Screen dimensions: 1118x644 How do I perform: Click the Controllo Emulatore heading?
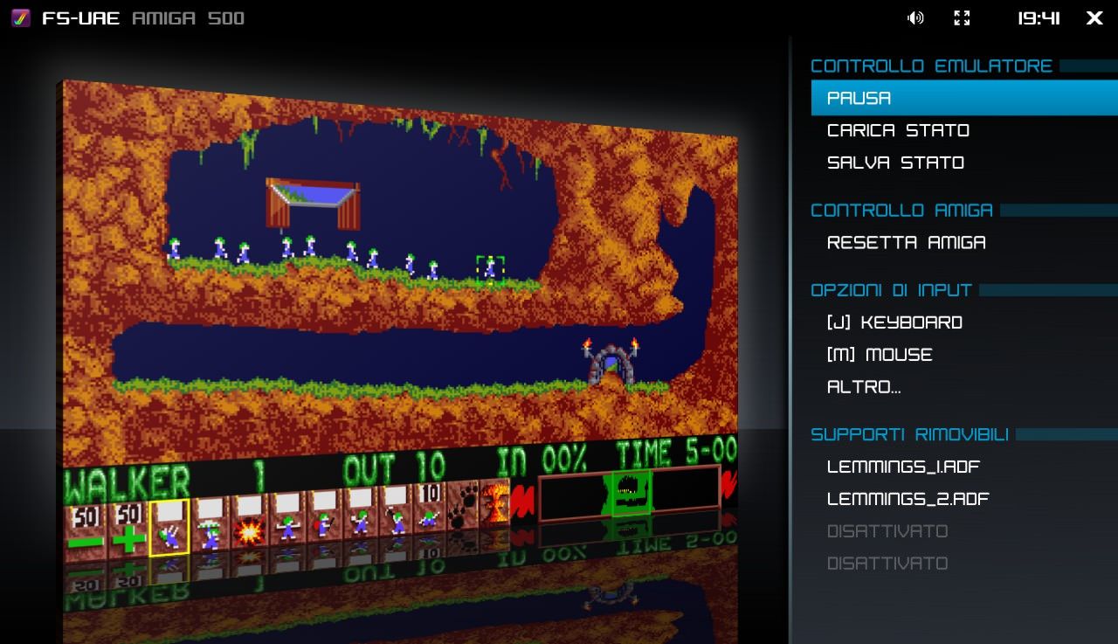(x=931, y=66)
